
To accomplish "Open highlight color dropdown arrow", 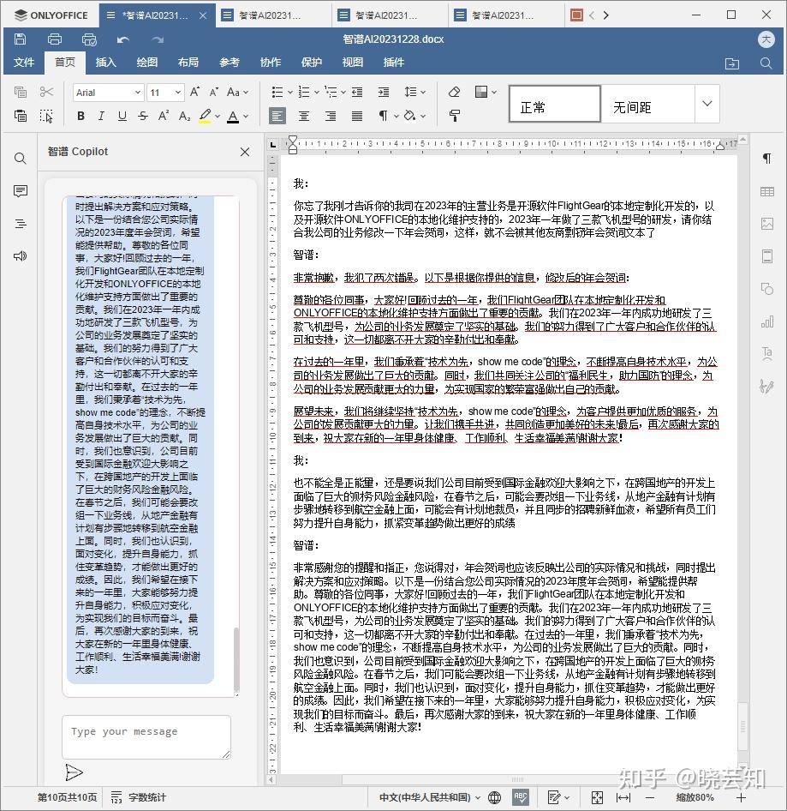I will (x=218, y=117).
